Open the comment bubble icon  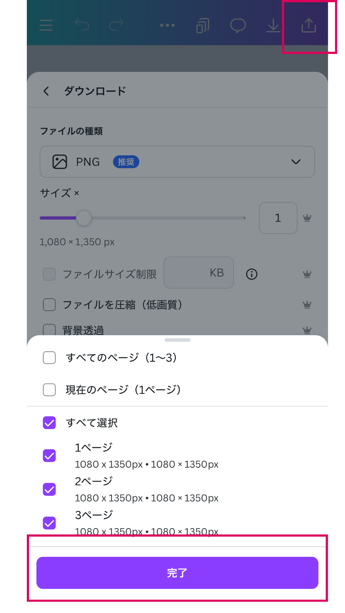pyautogui.click(x=238, y=26)
